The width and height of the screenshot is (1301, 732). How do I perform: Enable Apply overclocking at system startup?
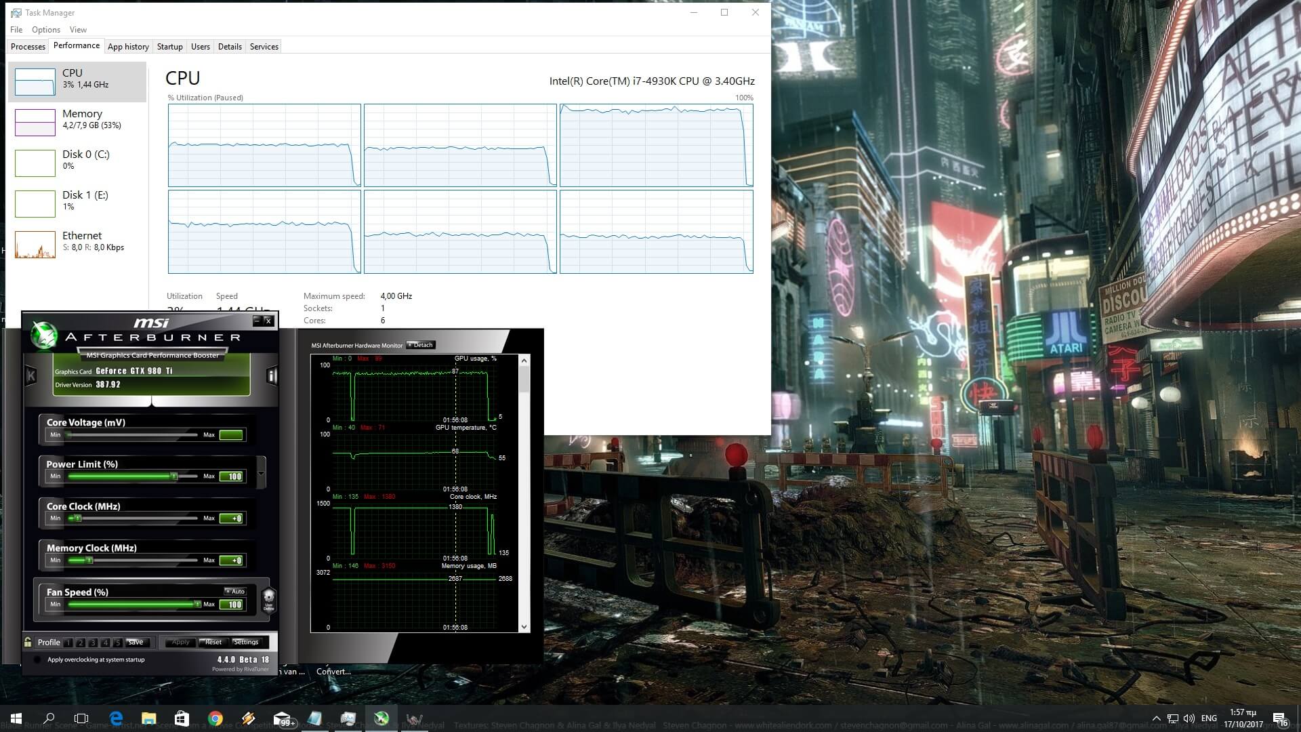pyautogui.click(x=37, y=659)
